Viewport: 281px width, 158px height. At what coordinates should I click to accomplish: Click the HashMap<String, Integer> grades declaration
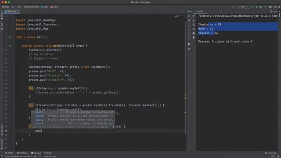click(x=69, y=67)
